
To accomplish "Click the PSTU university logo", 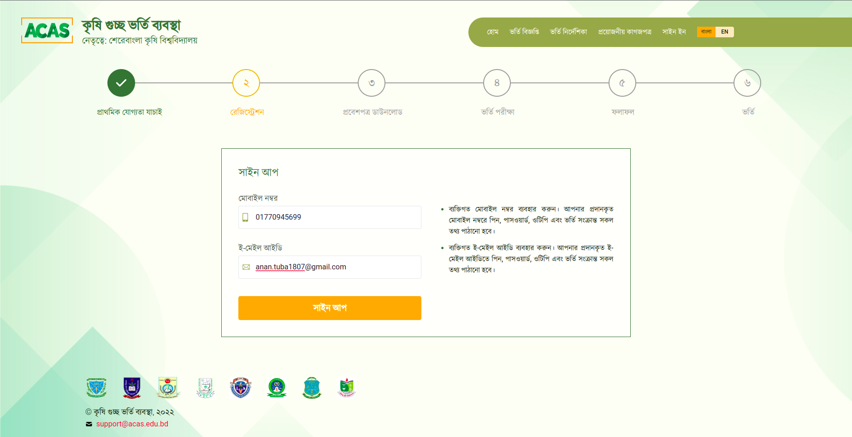I will [x=205, y=388].
